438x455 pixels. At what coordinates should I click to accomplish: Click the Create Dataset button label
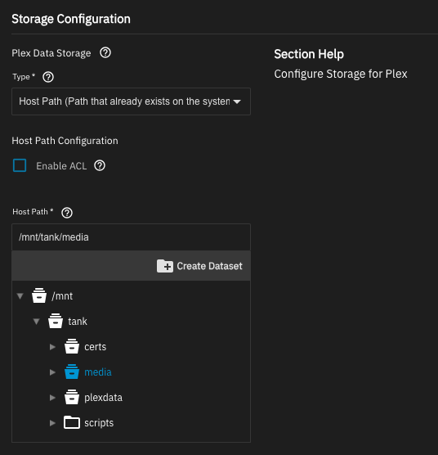coord(209,266)
